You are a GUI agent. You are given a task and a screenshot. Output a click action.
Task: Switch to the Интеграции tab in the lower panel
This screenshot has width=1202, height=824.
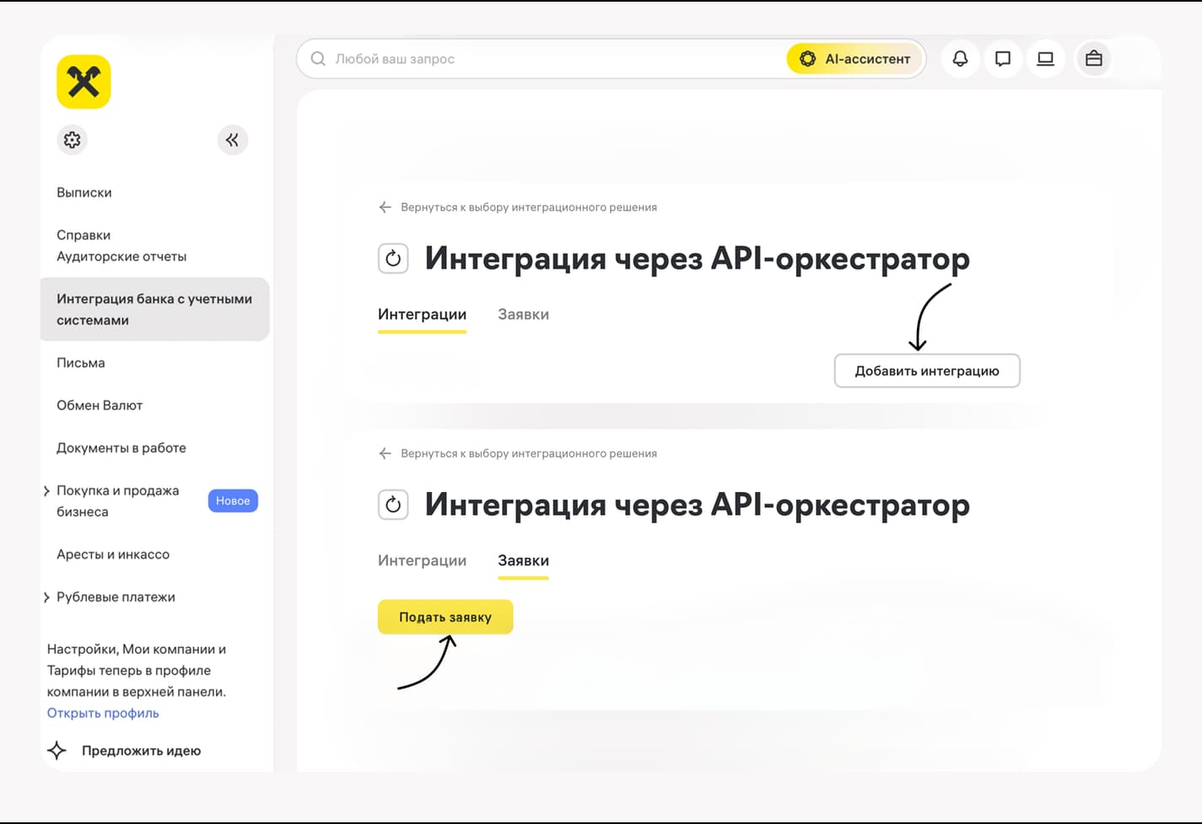[422, 560]
